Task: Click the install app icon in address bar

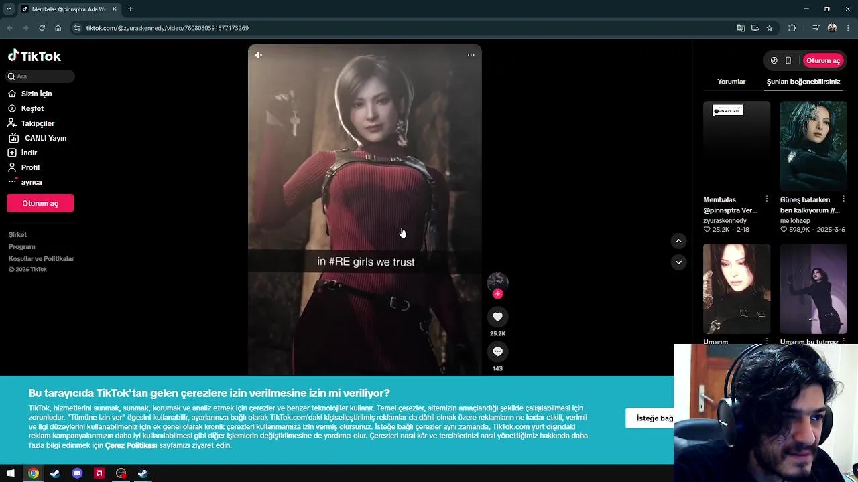Action: [755, 28]
